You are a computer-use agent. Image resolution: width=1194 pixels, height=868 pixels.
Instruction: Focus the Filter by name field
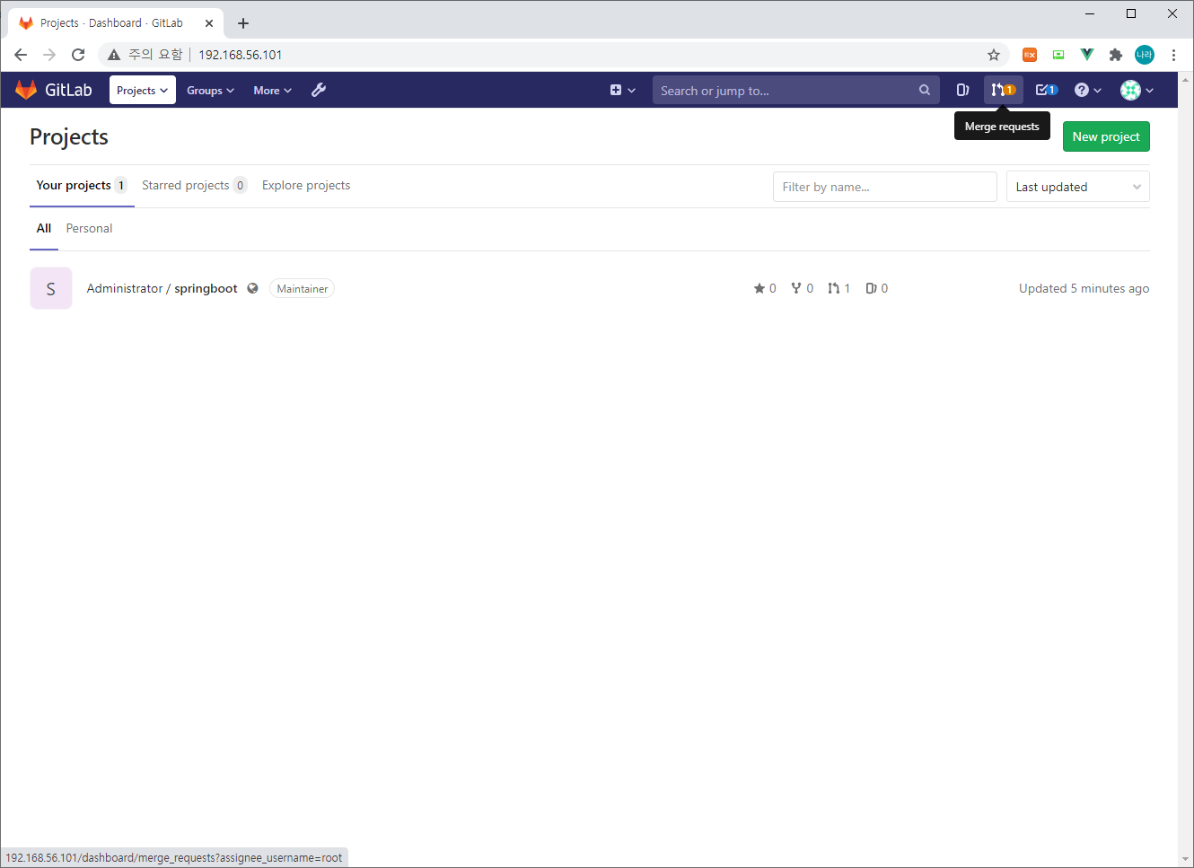tap(885, 187)
